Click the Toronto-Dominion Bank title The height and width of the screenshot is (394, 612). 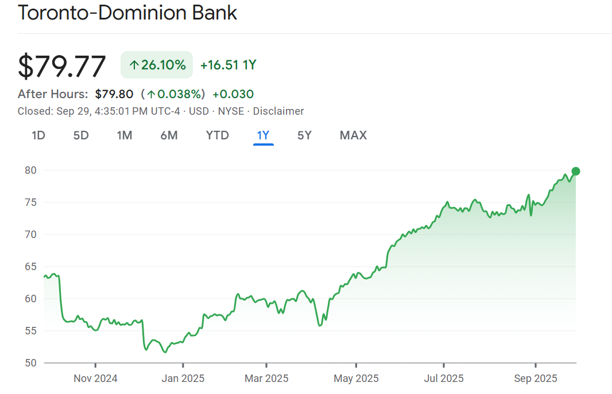click(127, 13)
